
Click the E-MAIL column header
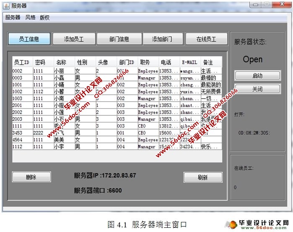tap(190, 63)
